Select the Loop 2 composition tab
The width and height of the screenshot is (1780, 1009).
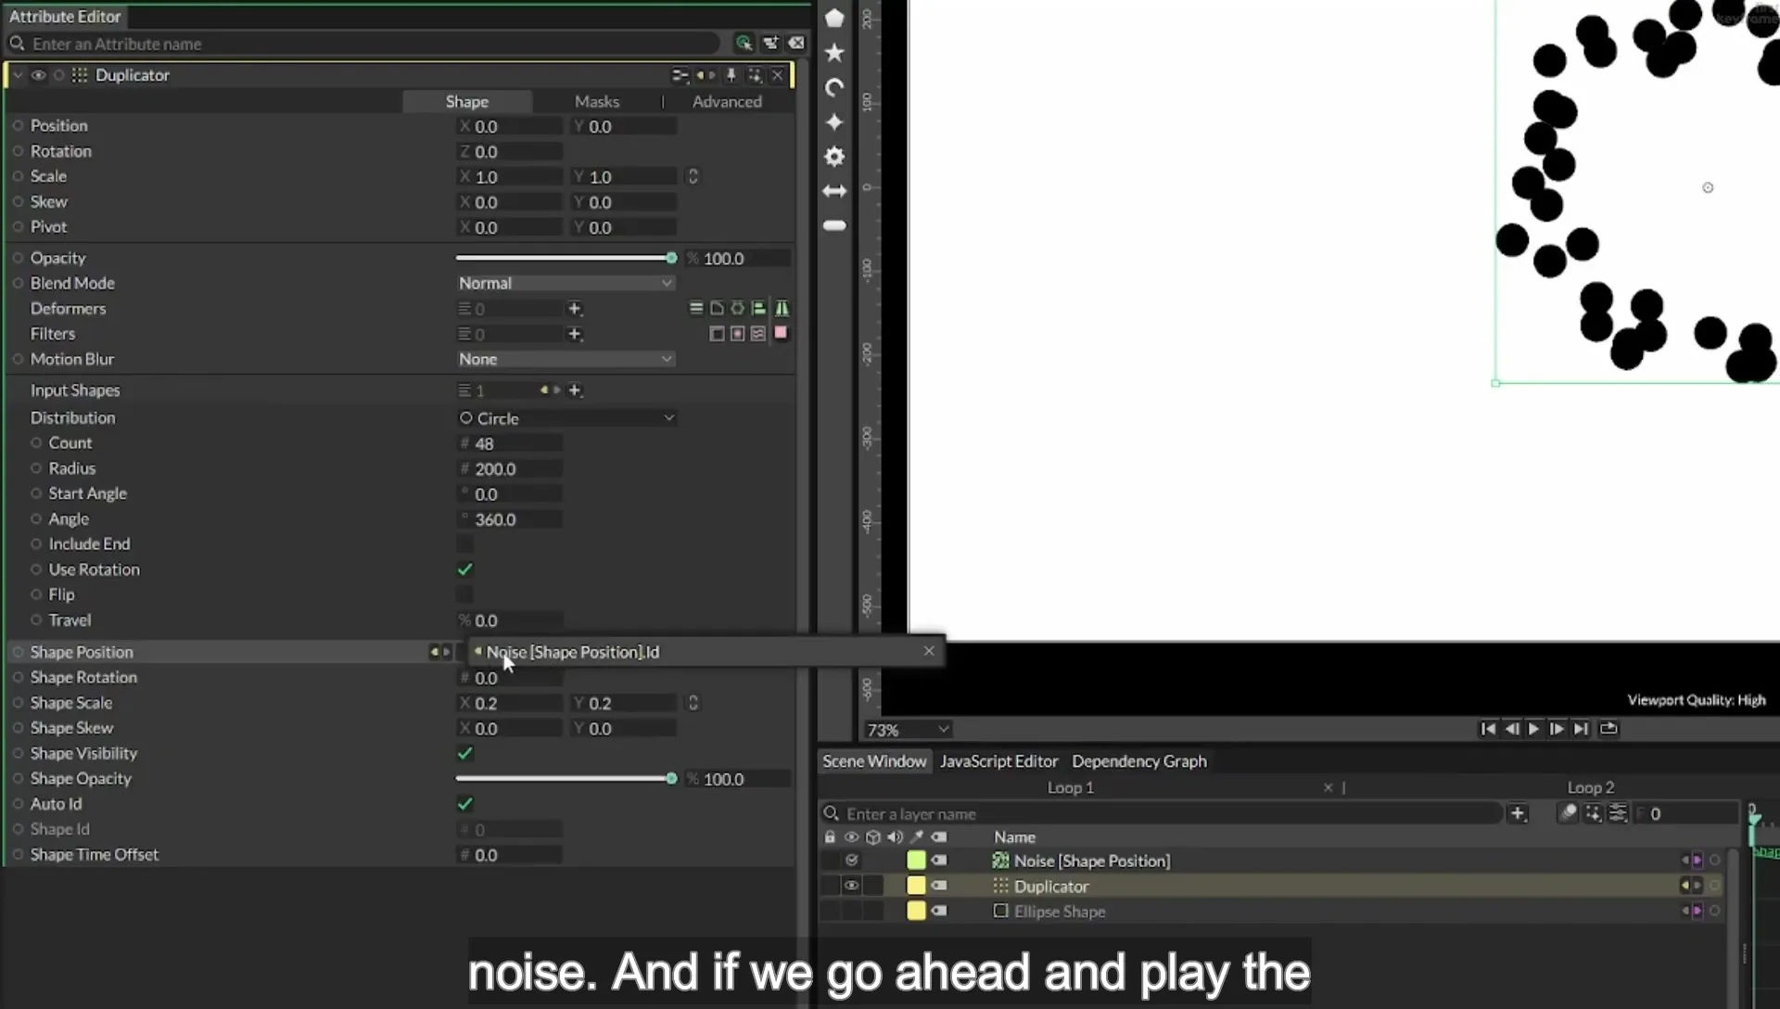1591,787
